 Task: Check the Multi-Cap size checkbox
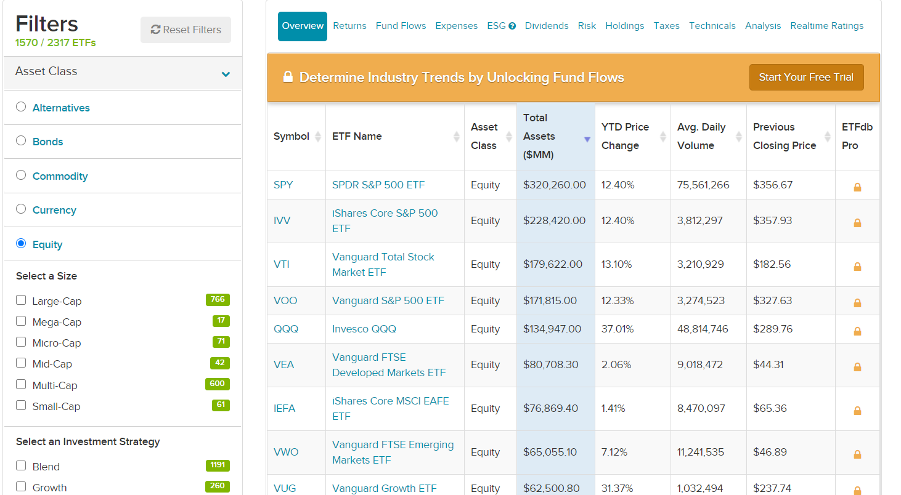tap(21, 384)
